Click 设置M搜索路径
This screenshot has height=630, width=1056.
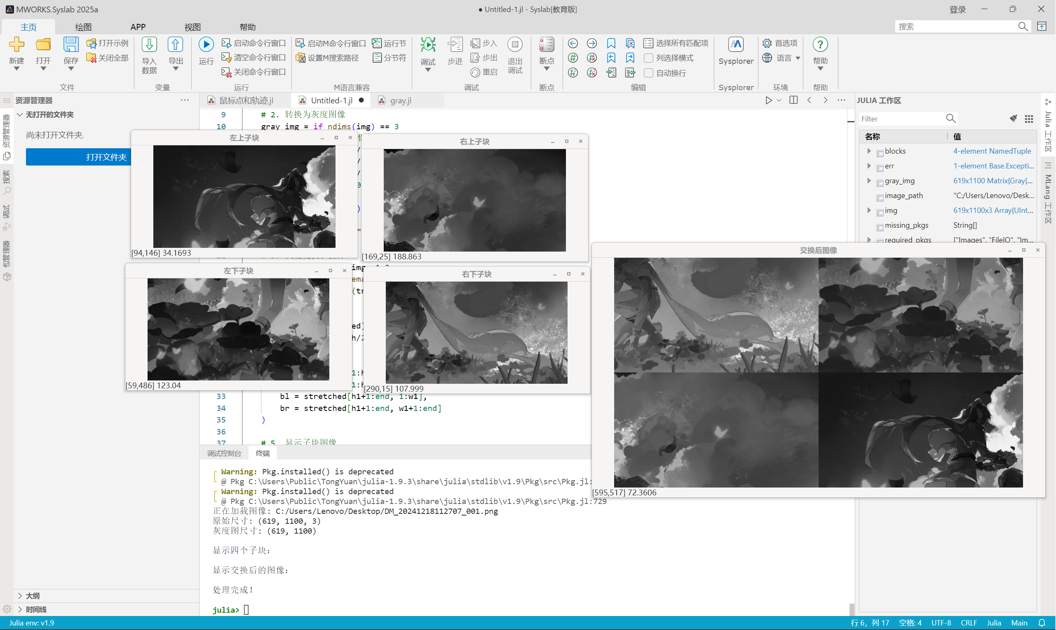tap(327, 58)
